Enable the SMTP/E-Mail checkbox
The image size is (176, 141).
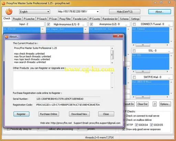[134, 77]
